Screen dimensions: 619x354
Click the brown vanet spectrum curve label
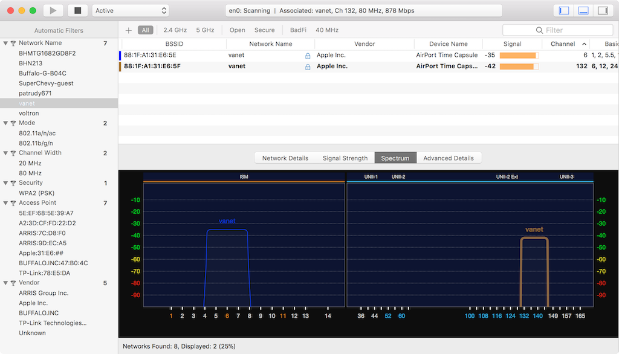(534, 230)
